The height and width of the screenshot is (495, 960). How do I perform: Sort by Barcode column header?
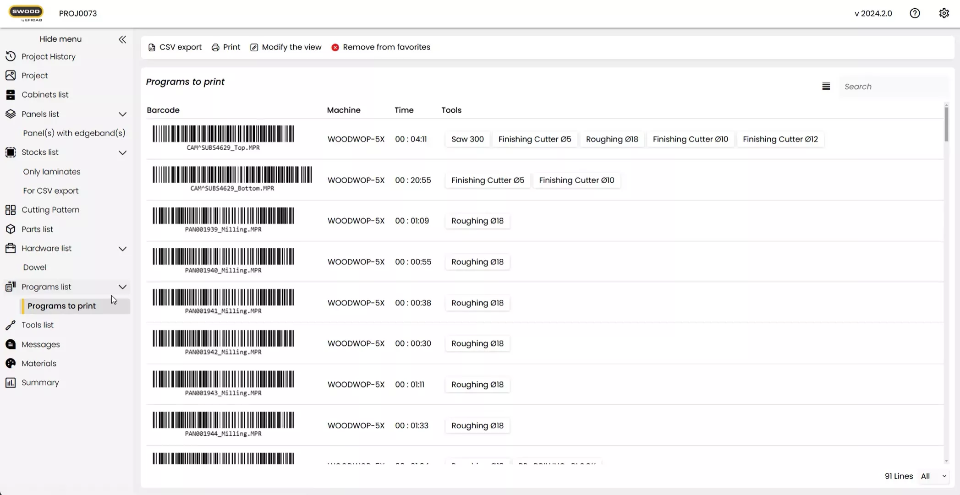tap(163, 110)
